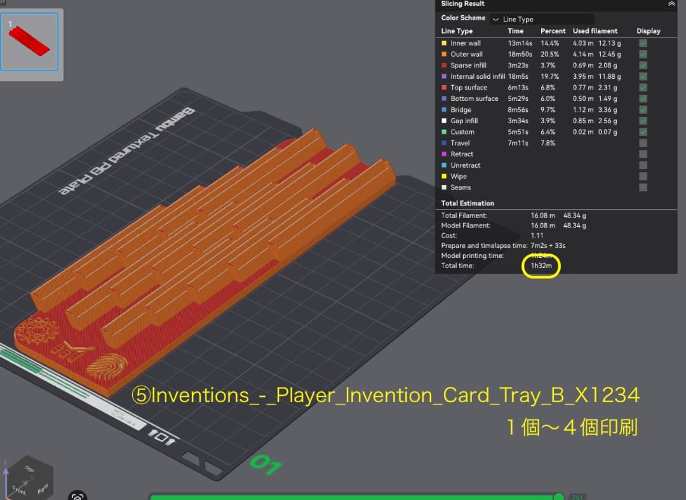Screen dimensions: 686x500
Task: Collapse the Slicing Result panel with double chevron
Action: point(671,4)
